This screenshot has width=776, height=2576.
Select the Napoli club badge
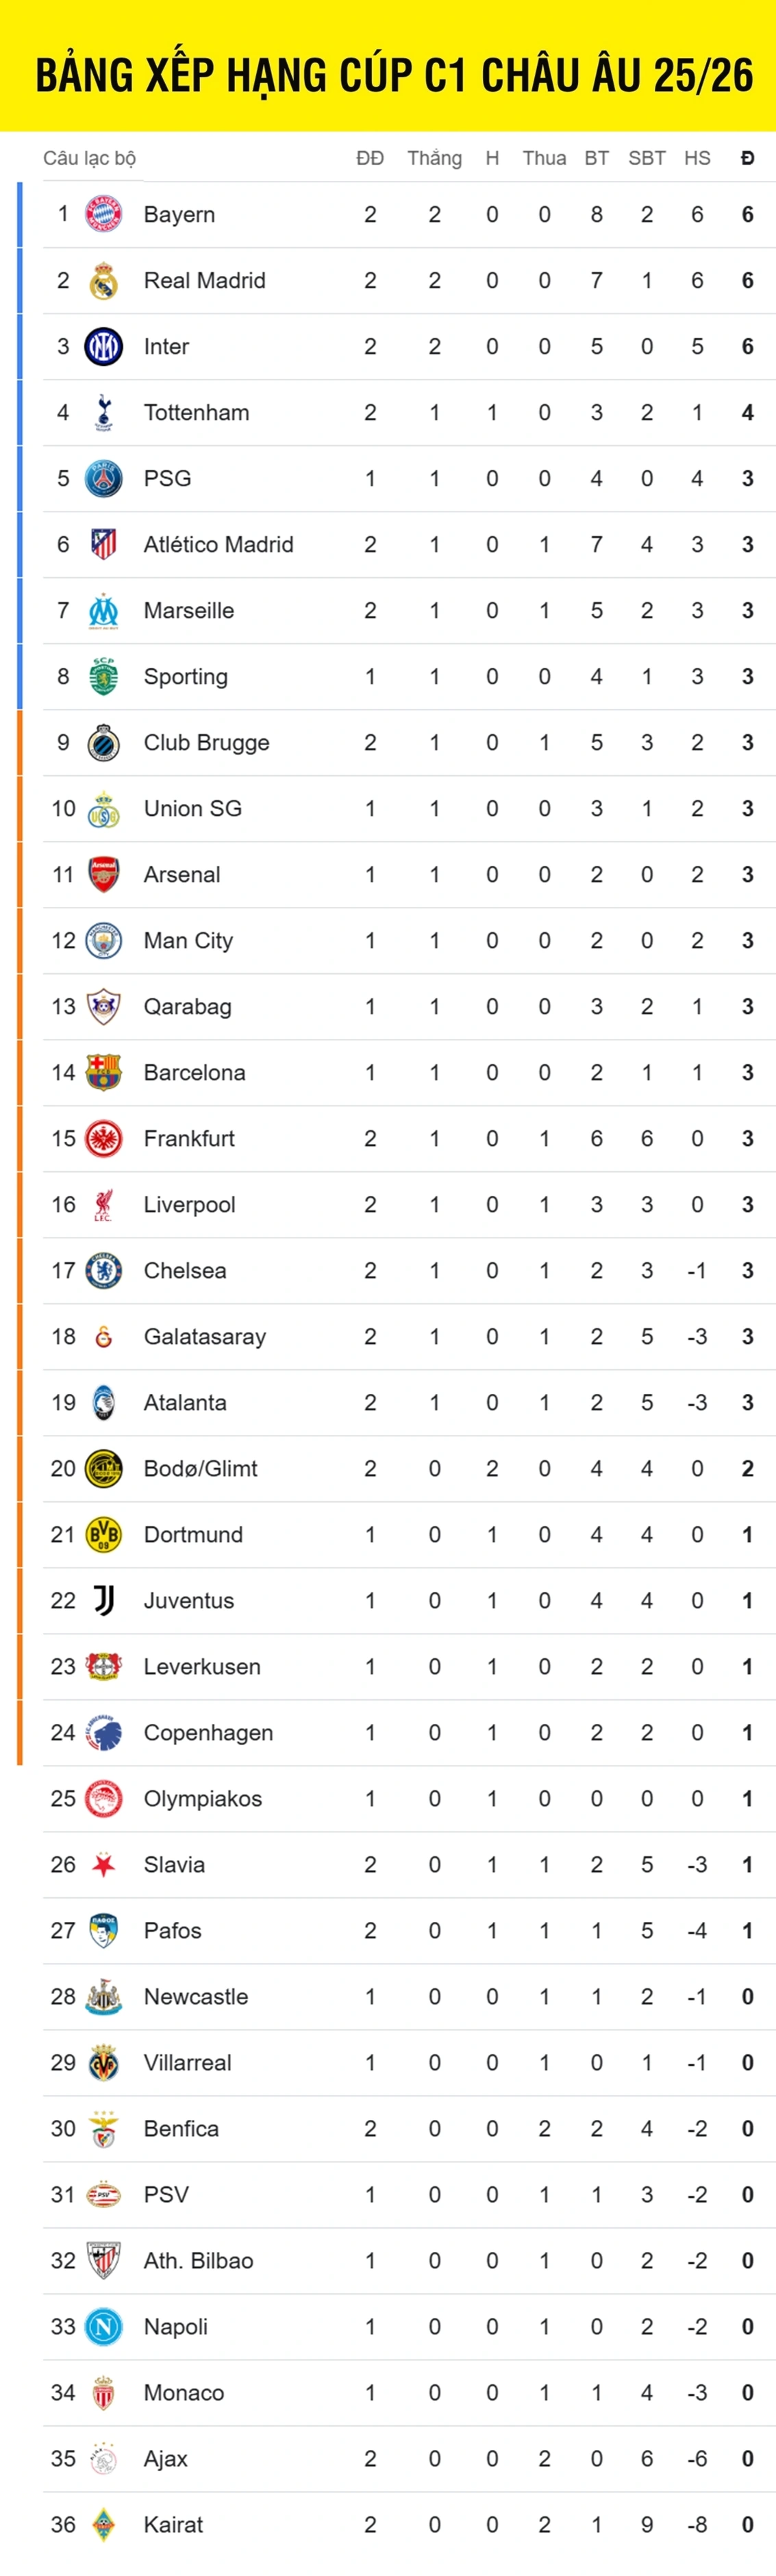point(104,2327)
